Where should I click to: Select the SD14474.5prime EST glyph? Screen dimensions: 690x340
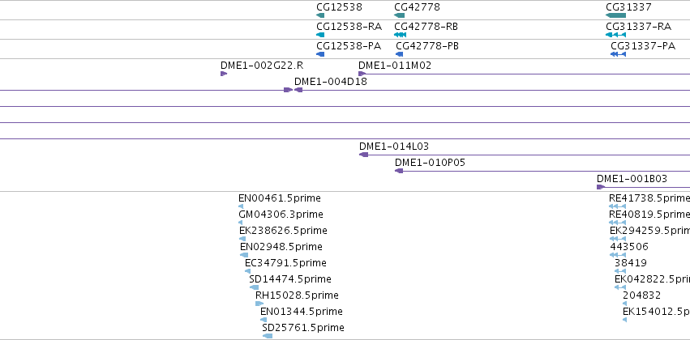[254, 287]
